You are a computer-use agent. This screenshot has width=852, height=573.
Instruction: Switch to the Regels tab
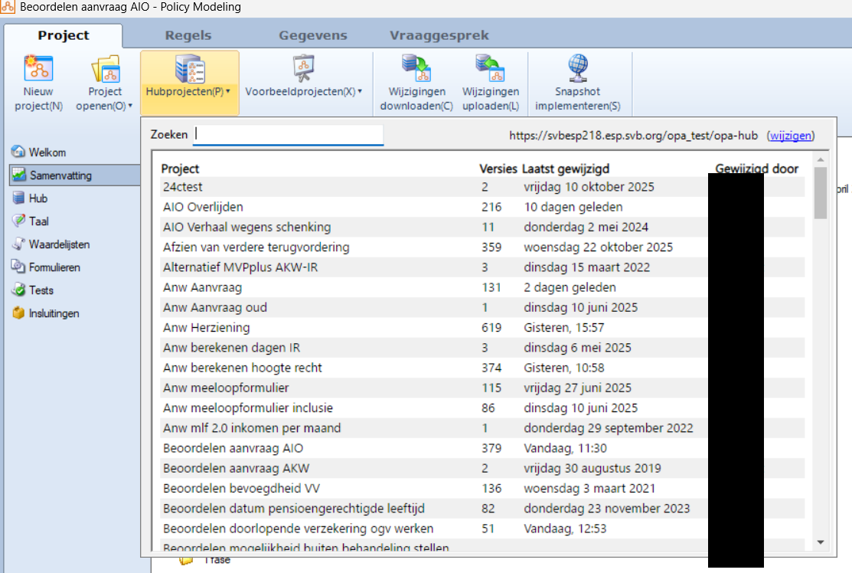(188, 36)
